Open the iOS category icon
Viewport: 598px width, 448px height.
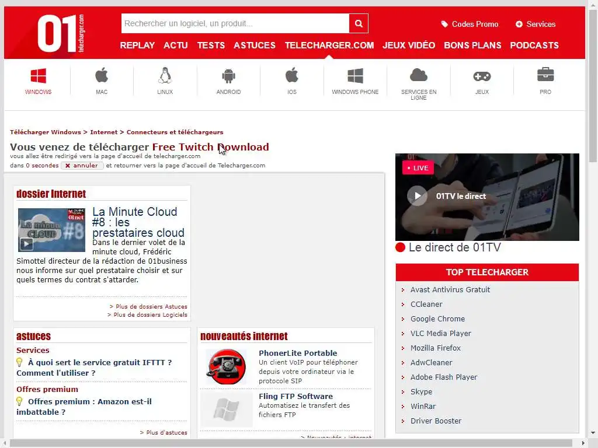(x=292, y=75)
